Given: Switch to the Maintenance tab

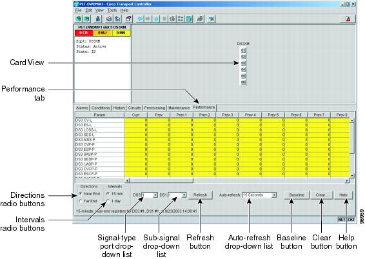Looking at the screenshot, I should pos(179,108).
